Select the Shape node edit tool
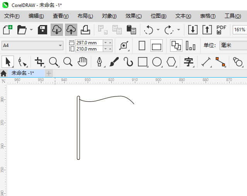This screenshot has height=196, width=247. pos(22,62)
